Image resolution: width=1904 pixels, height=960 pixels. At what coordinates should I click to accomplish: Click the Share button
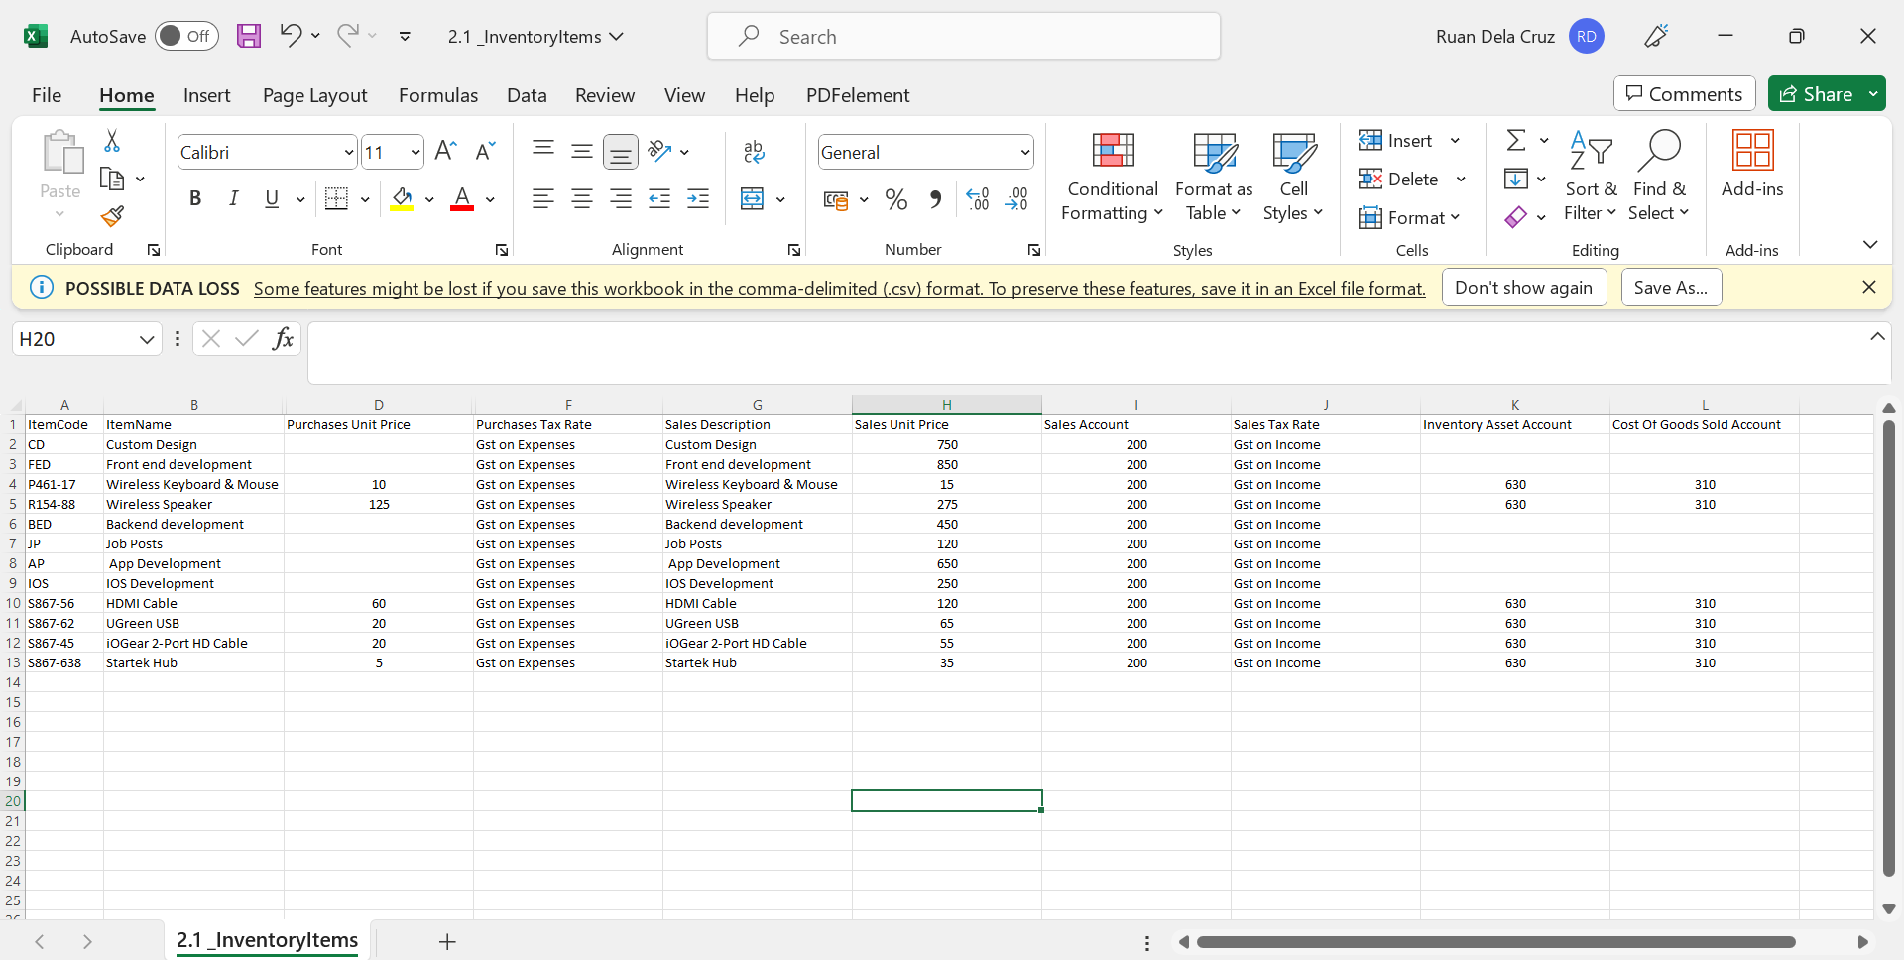coord(1816,94)
